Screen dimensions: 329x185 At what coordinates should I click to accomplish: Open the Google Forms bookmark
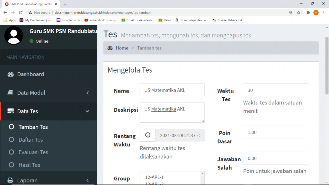coord(68,20)
